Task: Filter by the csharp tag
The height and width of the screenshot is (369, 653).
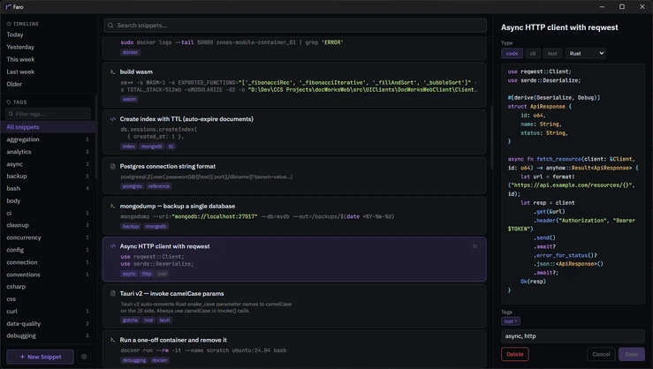Action: point(48,287)
